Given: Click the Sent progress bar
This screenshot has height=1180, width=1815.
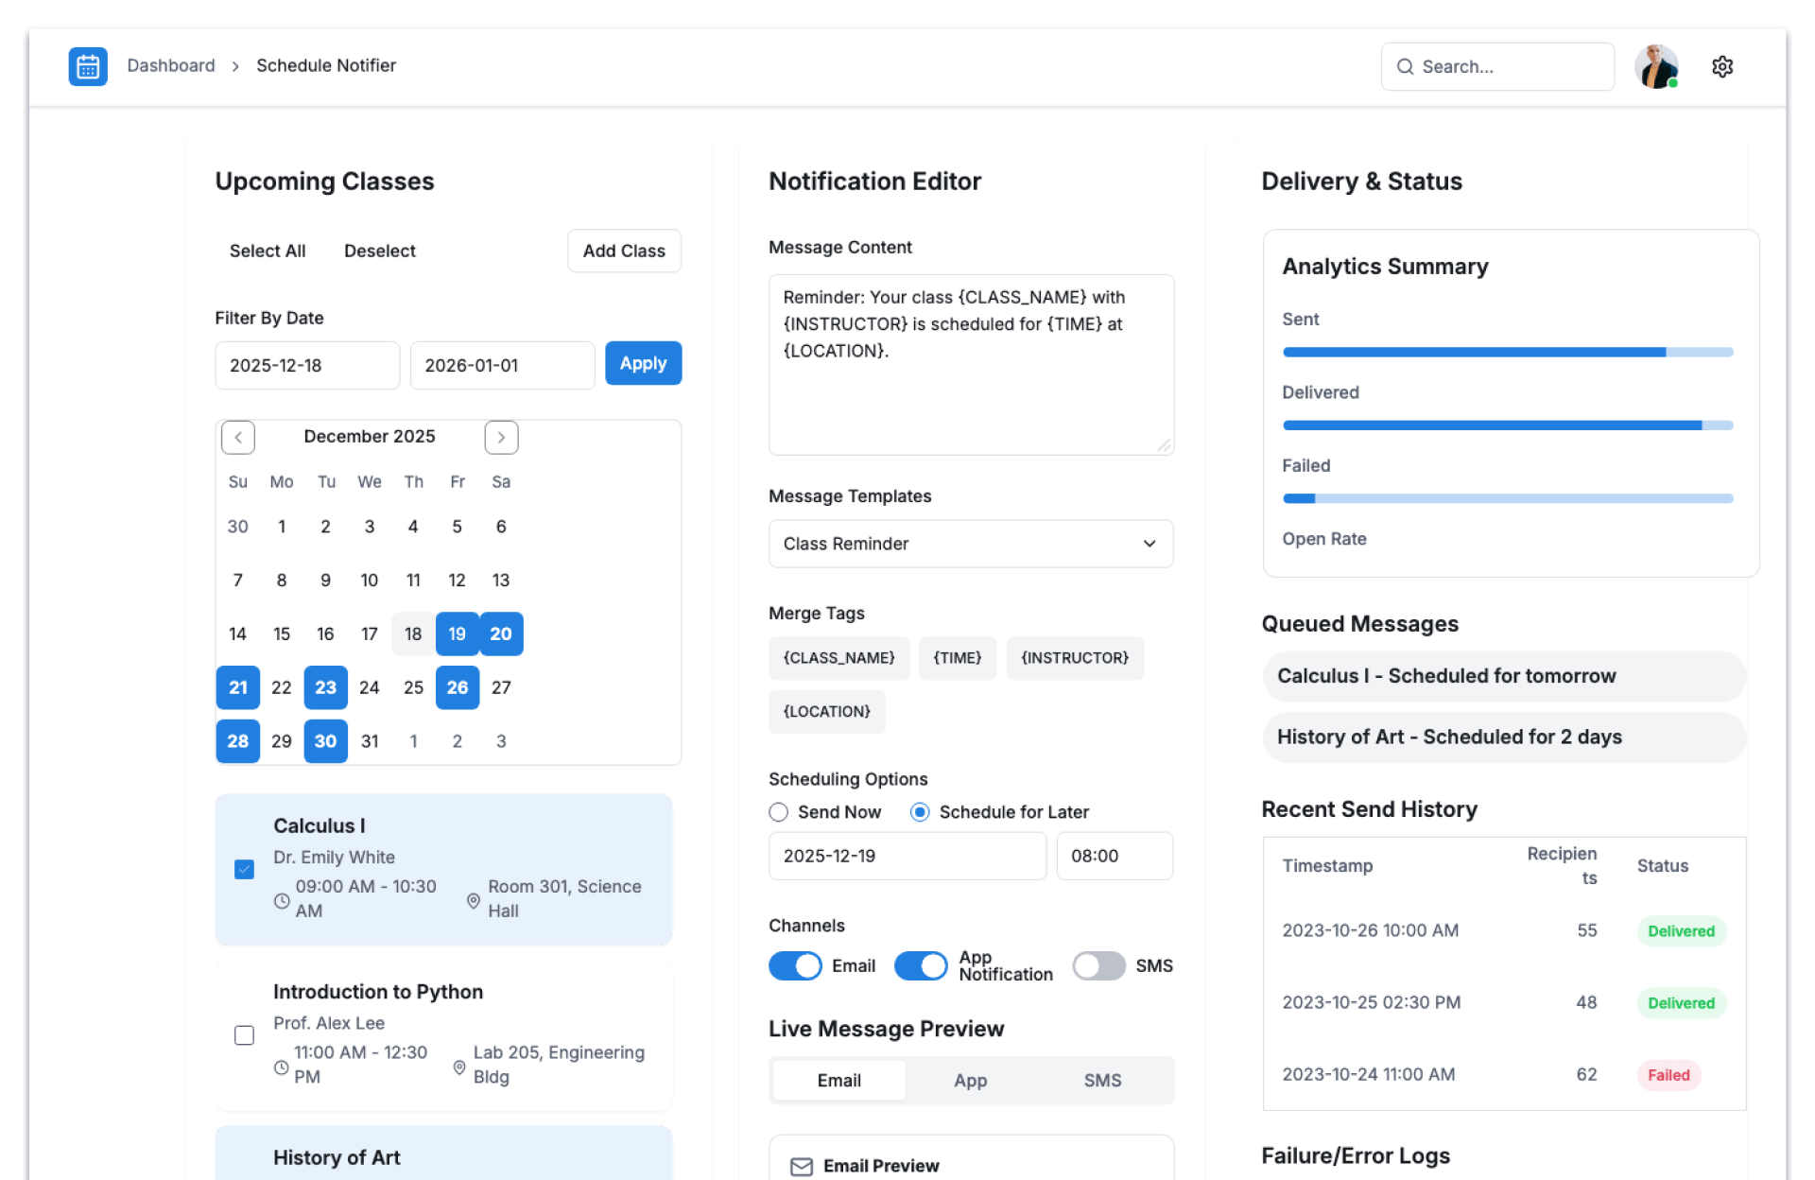Looking at the screenshot, I should [x=1507, y=352].
